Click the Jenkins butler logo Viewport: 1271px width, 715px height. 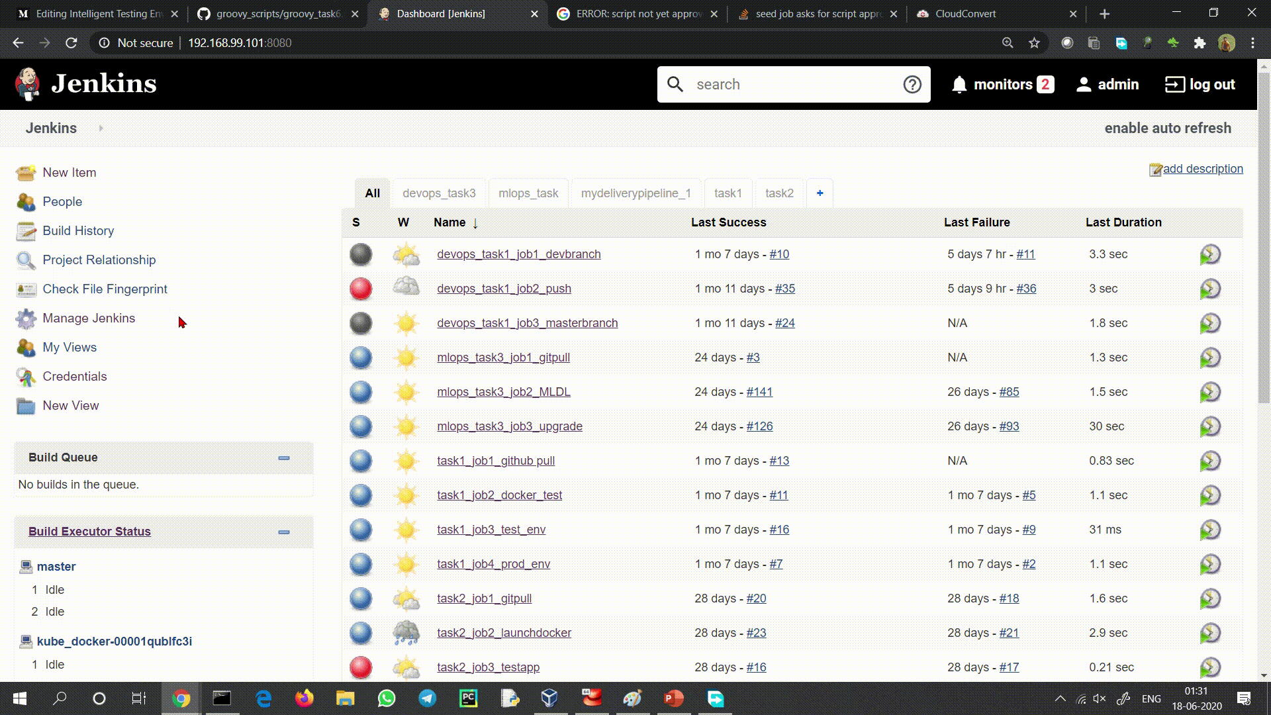pos(27,84)
